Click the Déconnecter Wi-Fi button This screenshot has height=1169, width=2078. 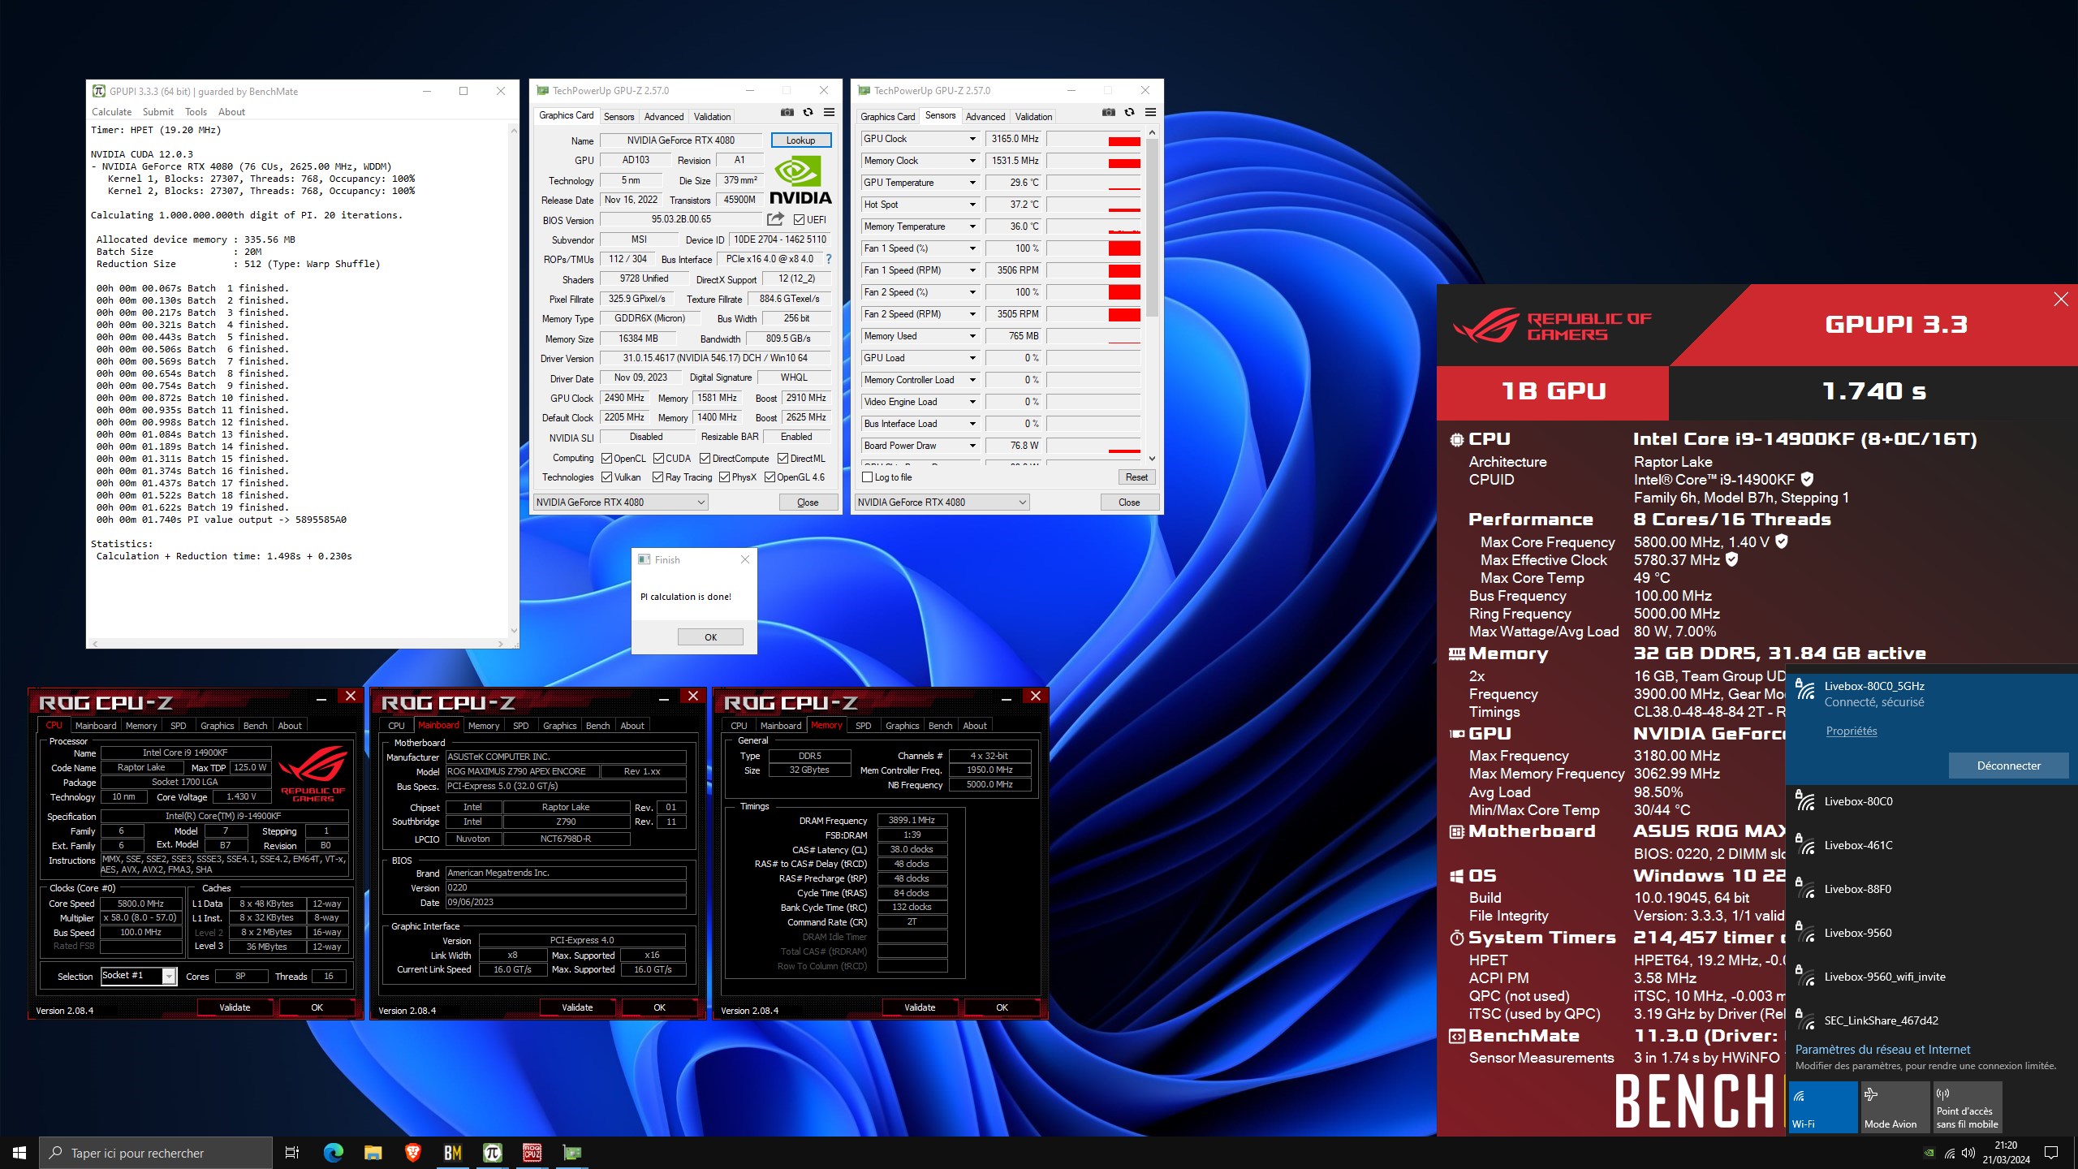coord(2008,766)
